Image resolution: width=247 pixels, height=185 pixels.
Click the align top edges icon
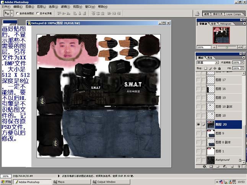59,13
